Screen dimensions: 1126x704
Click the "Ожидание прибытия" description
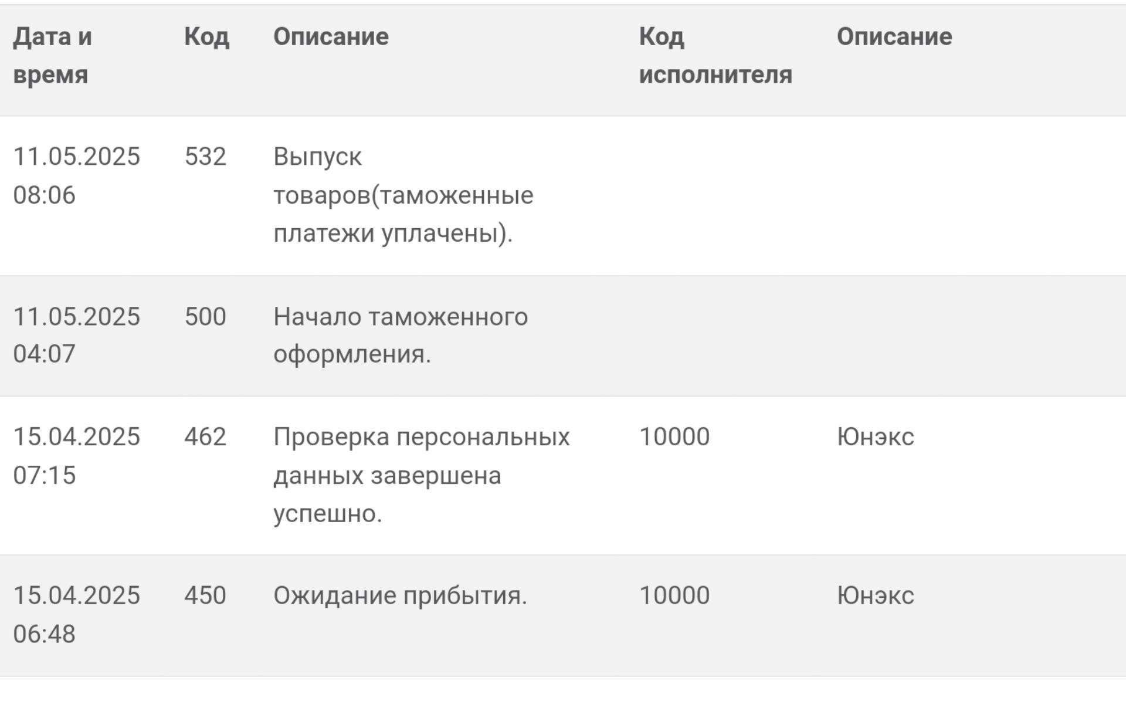click(x=400, y=596)
